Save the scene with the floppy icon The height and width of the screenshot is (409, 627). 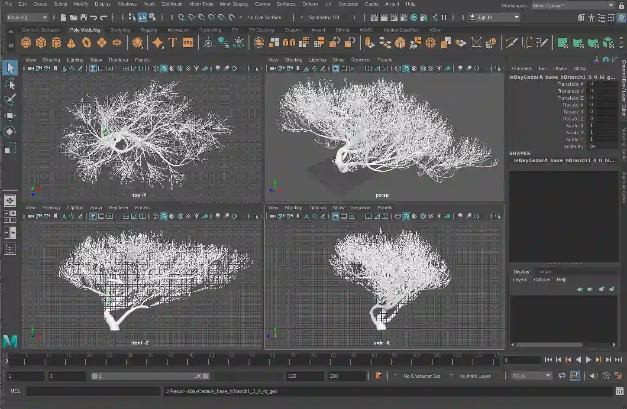click(84, 17)
